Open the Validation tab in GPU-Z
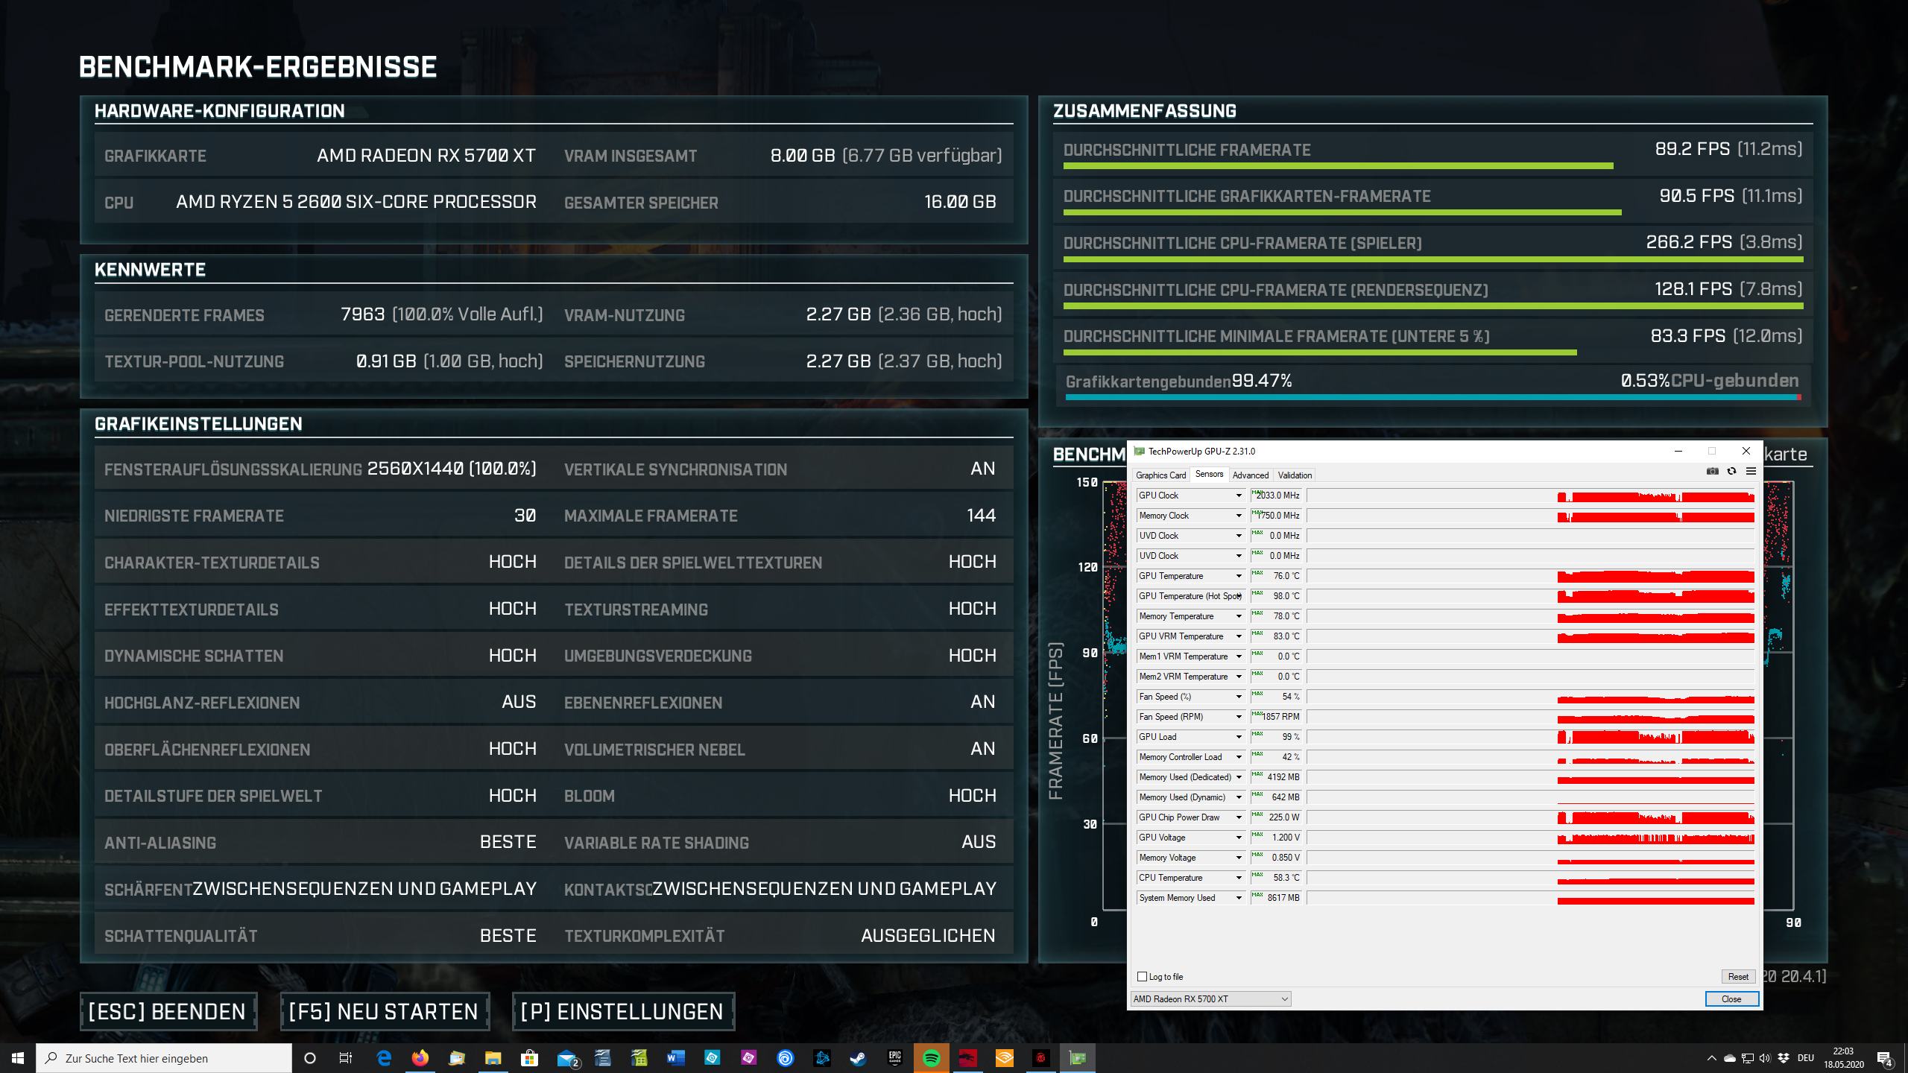Viewport: 1908px width, 1073px height. click(1295, 475)
